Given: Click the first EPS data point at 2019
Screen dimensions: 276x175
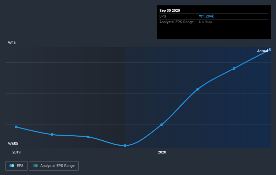Looking at the screenshot, I should [16, 127].
